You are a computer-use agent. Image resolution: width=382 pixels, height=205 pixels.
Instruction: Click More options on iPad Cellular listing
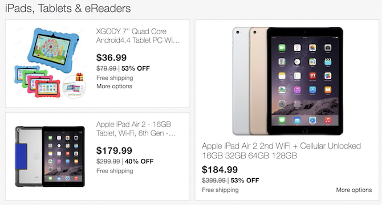click(354, 190)
